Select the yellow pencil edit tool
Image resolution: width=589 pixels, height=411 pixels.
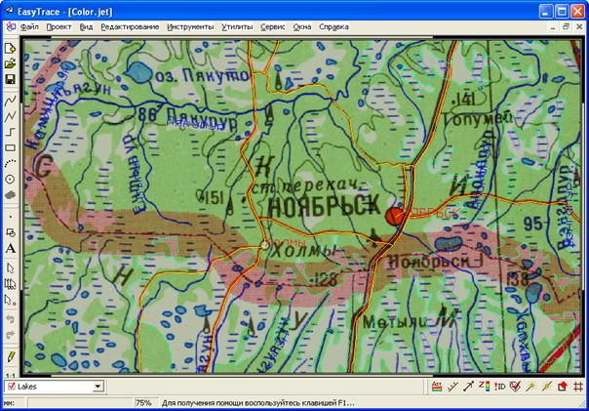pyautogui.click(x=10, y=356)
